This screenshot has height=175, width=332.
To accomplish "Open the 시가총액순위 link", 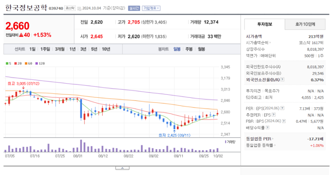I will (x=258, y=43).
